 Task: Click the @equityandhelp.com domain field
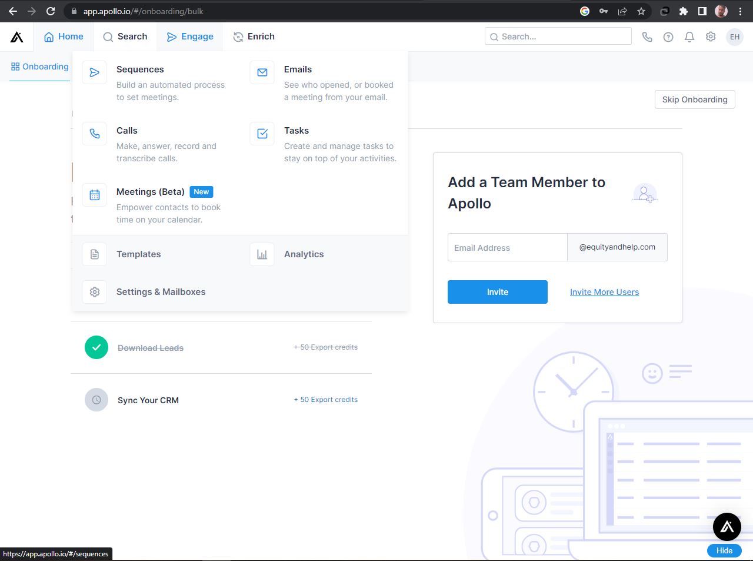(x=618, y=247)
